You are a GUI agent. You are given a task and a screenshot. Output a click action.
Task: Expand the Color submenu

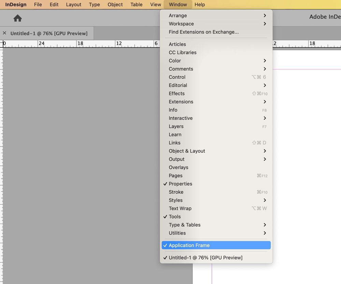pyautogui.click(x=216, y=61)
